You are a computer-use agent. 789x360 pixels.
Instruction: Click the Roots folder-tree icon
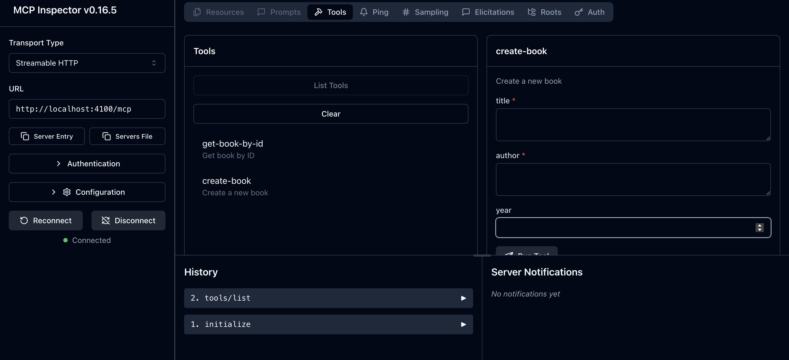click(x=532, y=12)
